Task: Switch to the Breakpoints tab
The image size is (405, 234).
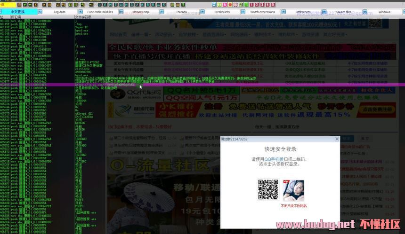Action: [222, 12]
